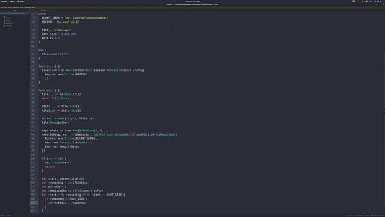
Task: Click "var start, currentSize int" on line 55
Action: [63, 178]
